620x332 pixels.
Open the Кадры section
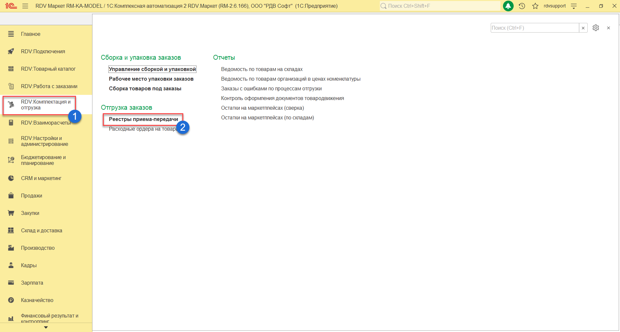pyautogui.click(x=29, y=265)
